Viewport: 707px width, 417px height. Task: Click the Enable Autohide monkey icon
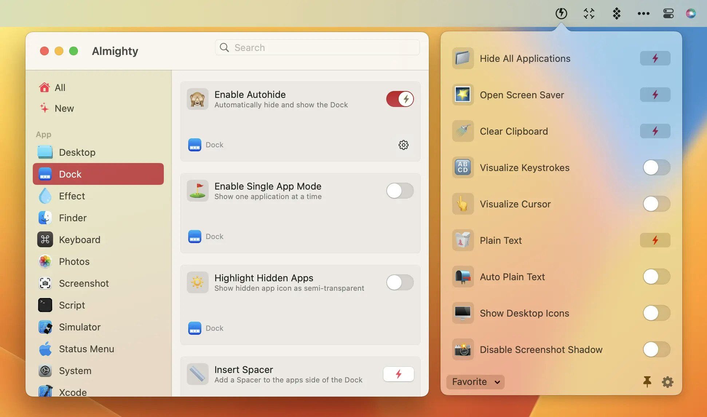(x=198, y=99)
